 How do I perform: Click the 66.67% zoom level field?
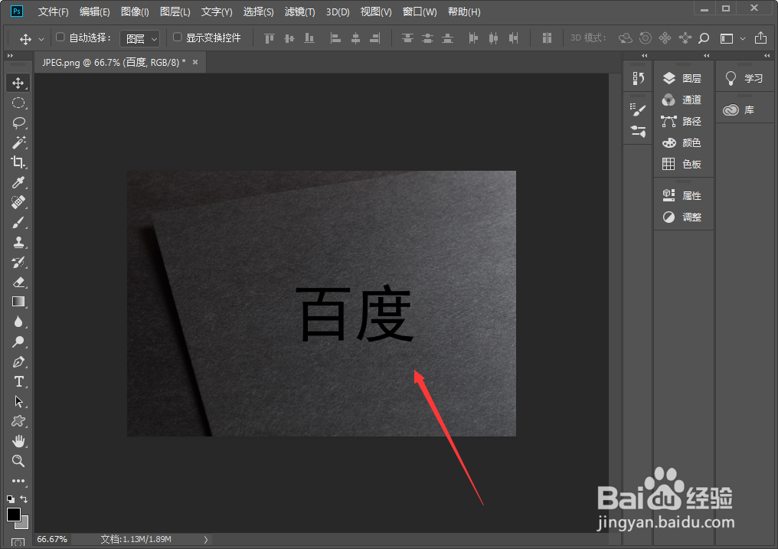click(x=52, y=539)
